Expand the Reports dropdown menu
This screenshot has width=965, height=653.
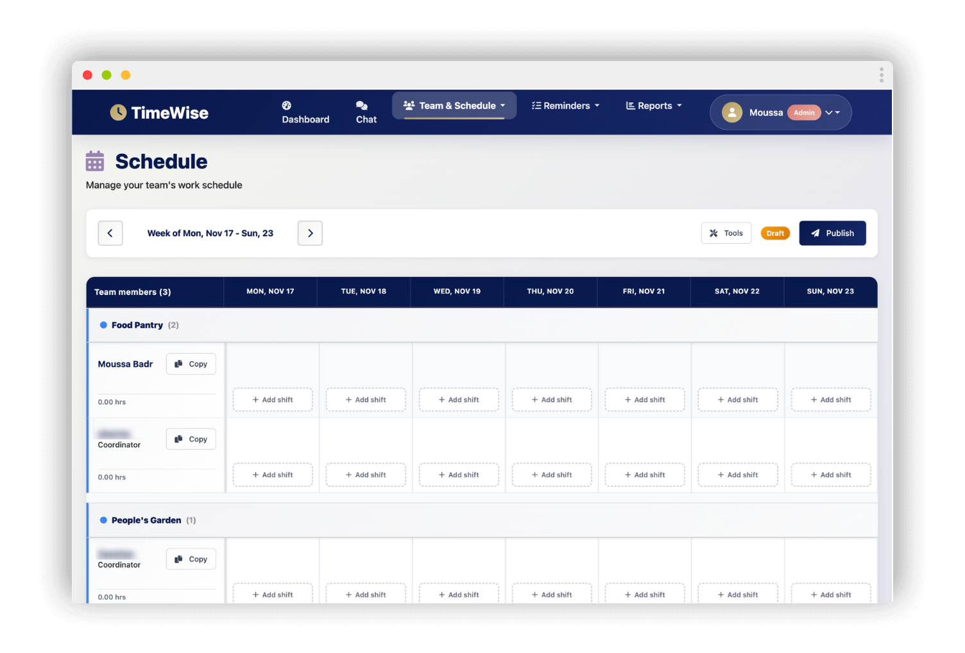pyautogui.click(x=654, y=106)
